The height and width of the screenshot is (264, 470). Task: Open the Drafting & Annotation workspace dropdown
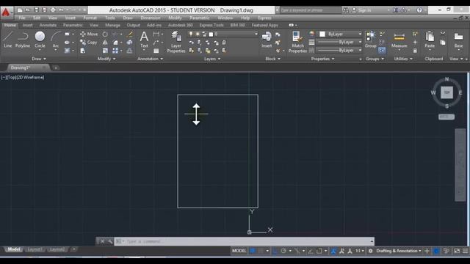[399, 251]
